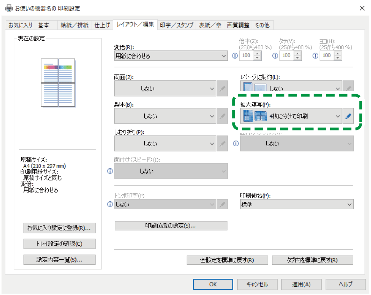
Task: Click the info icon next to トンボ印字
Action: pos(110,205)
